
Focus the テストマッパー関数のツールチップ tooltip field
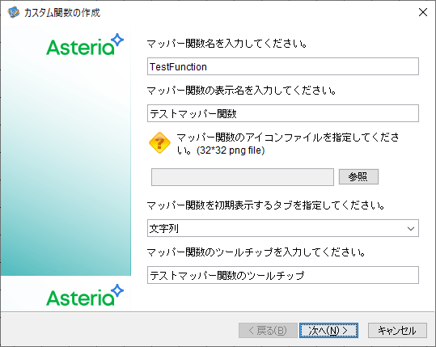pos(283,275)
